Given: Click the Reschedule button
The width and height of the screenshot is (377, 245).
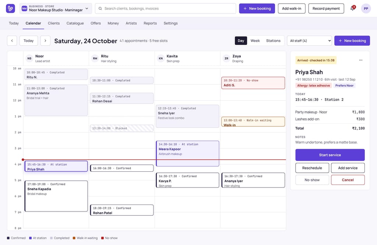Looking at the screenshot, I should pyautogui.click(x=312, y=168).
